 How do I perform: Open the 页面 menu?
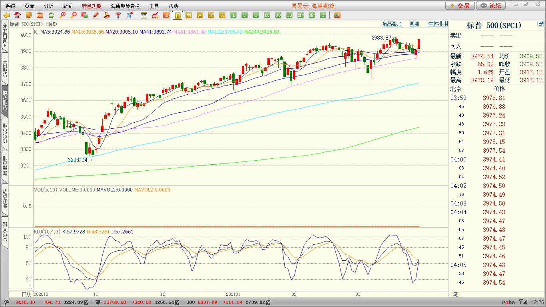point(30,6)
